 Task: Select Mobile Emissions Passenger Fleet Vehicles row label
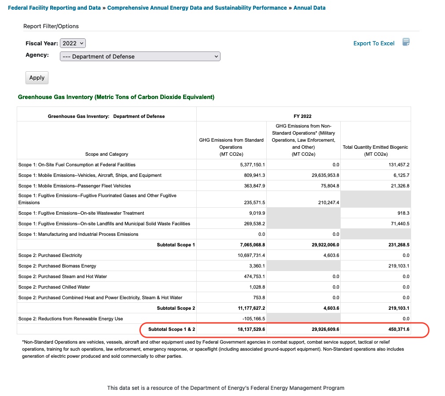(75, 186)
